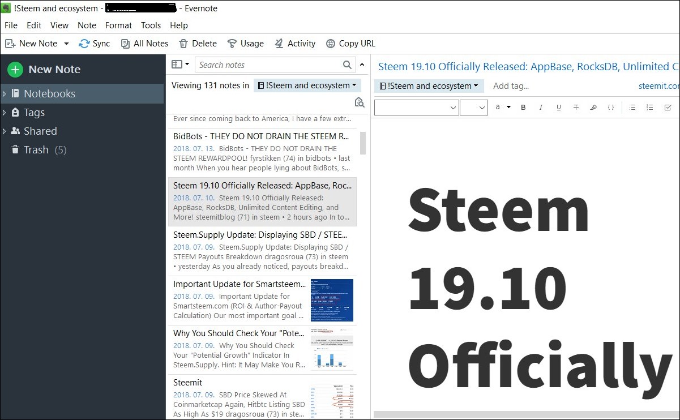Insert a bulleted list
This screenshot has width=680, height=420.
[632, 107]
